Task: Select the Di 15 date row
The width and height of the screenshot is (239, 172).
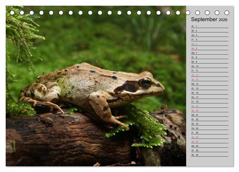Action: pyautogui.click(x=209, y=88)
